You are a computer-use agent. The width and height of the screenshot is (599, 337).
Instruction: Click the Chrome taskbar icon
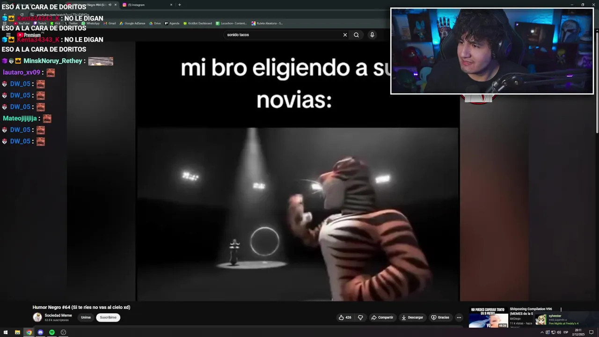click(29, 332)
